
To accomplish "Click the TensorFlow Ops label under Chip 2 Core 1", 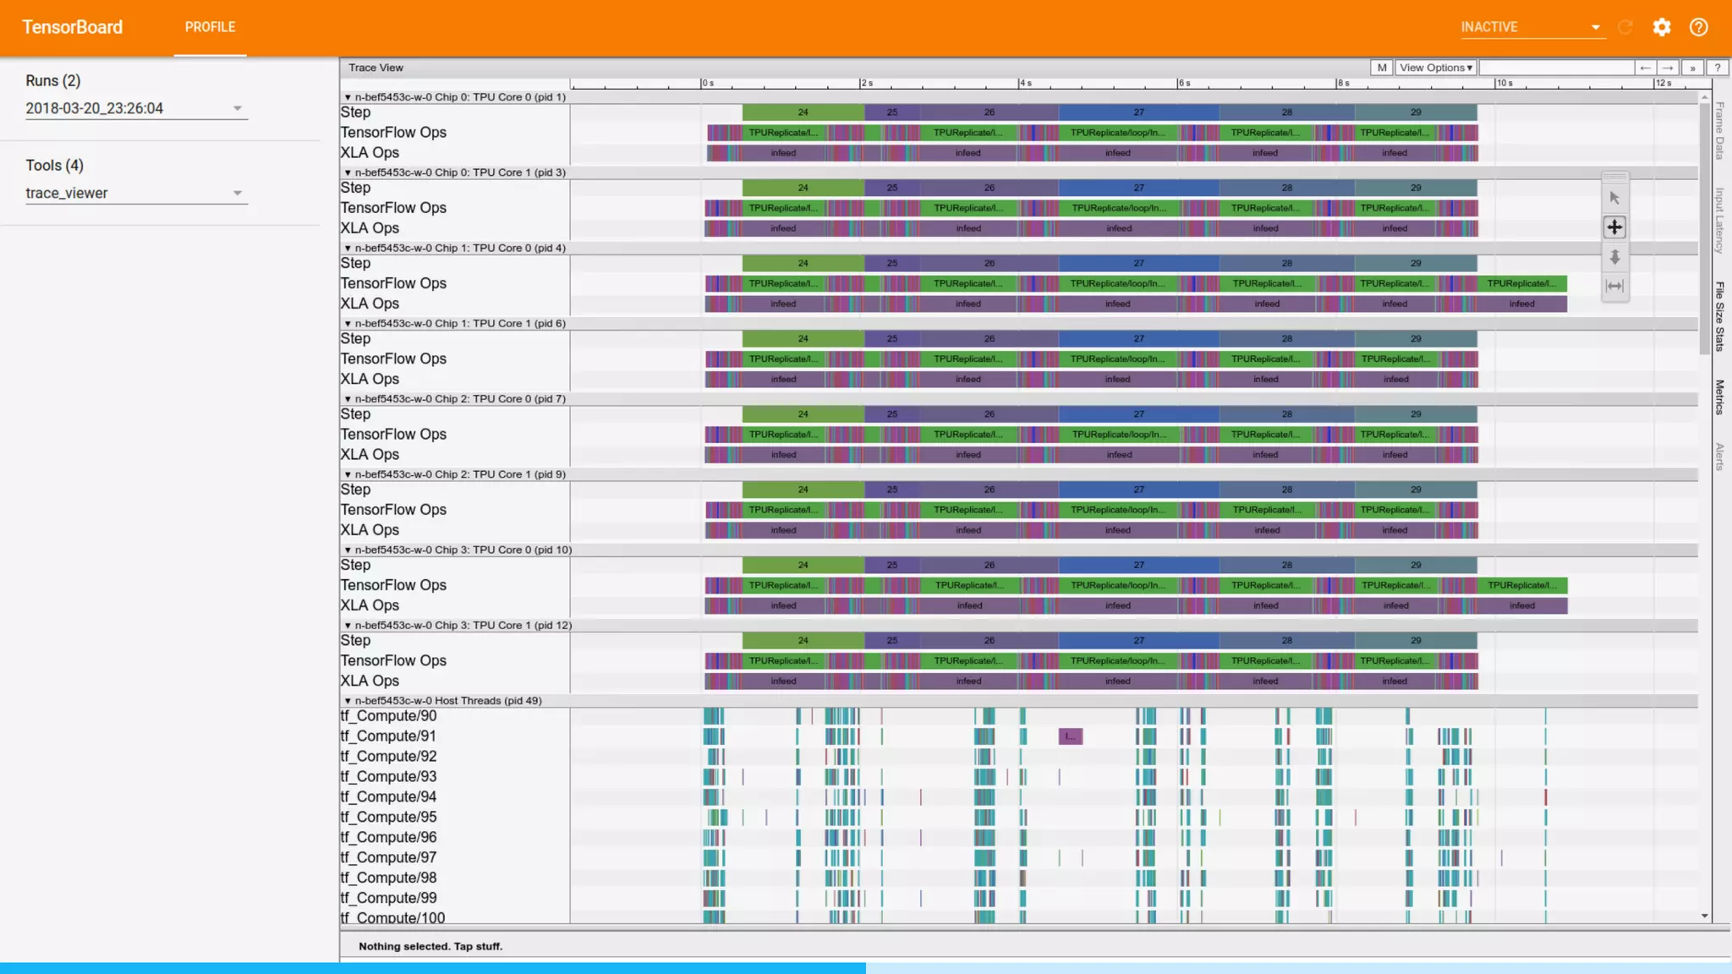I will point(393,510).
